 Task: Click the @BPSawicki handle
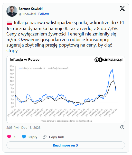pyautogui.click(x=27, y=14)
